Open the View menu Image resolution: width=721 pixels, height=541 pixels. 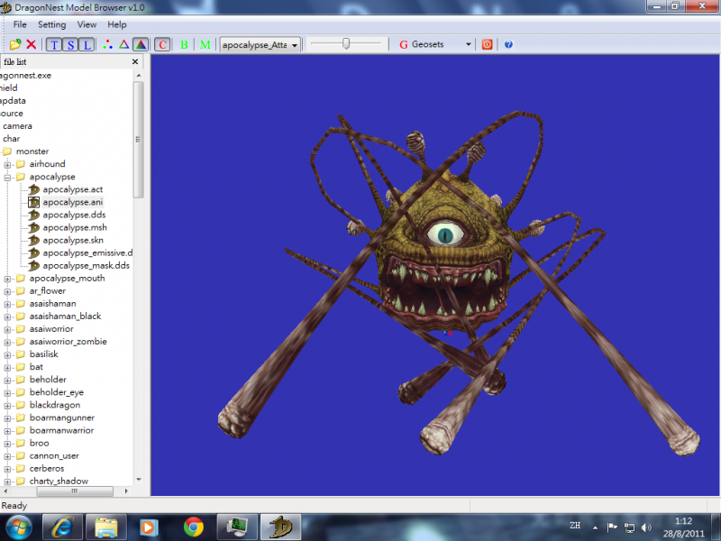tap(87, 24)
